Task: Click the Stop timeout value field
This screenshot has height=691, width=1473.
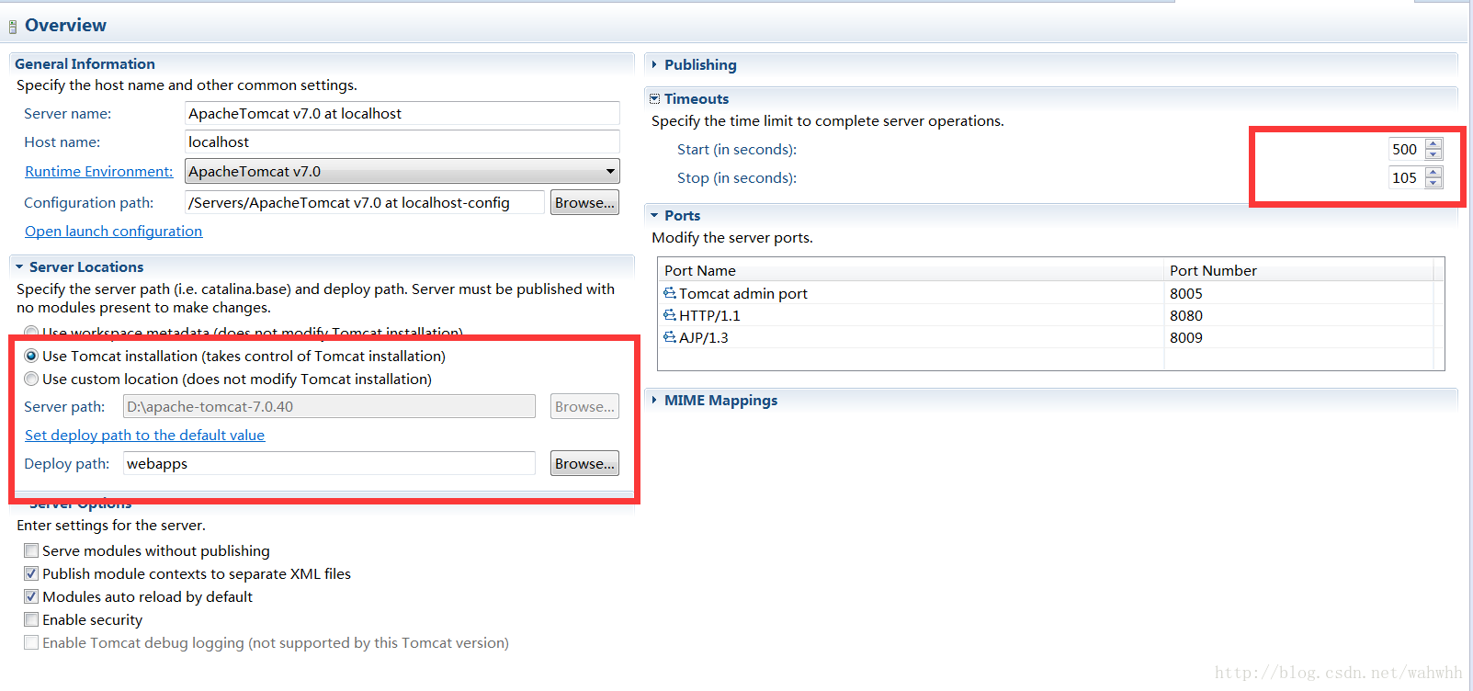Action: click(x=1406, y=177)
